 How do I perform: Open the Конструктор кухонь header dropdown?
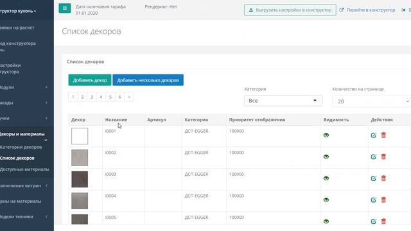tap(19, 11)
